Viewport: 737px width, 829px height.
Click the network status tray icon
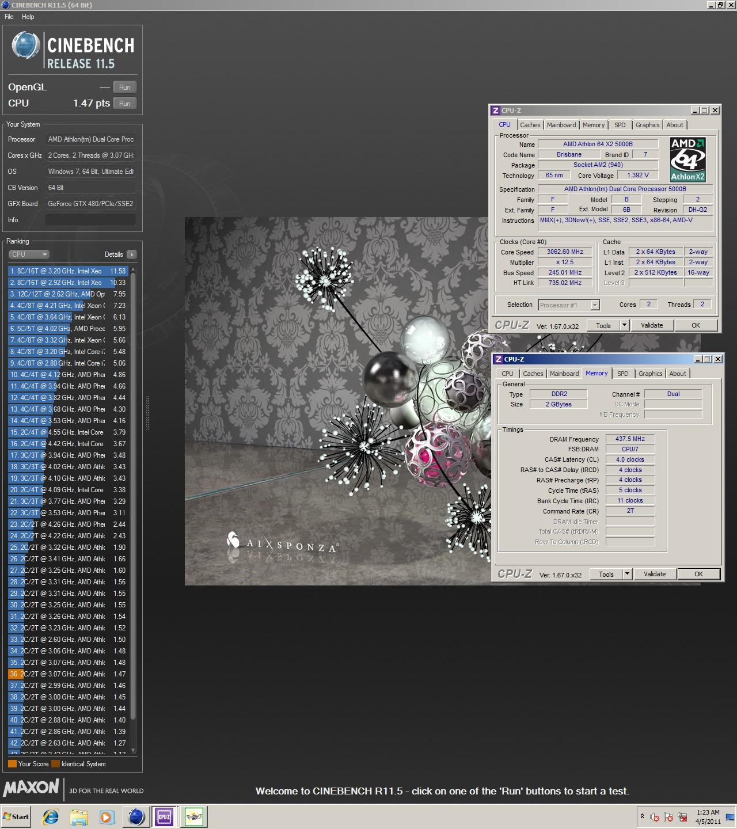(682, 817)
